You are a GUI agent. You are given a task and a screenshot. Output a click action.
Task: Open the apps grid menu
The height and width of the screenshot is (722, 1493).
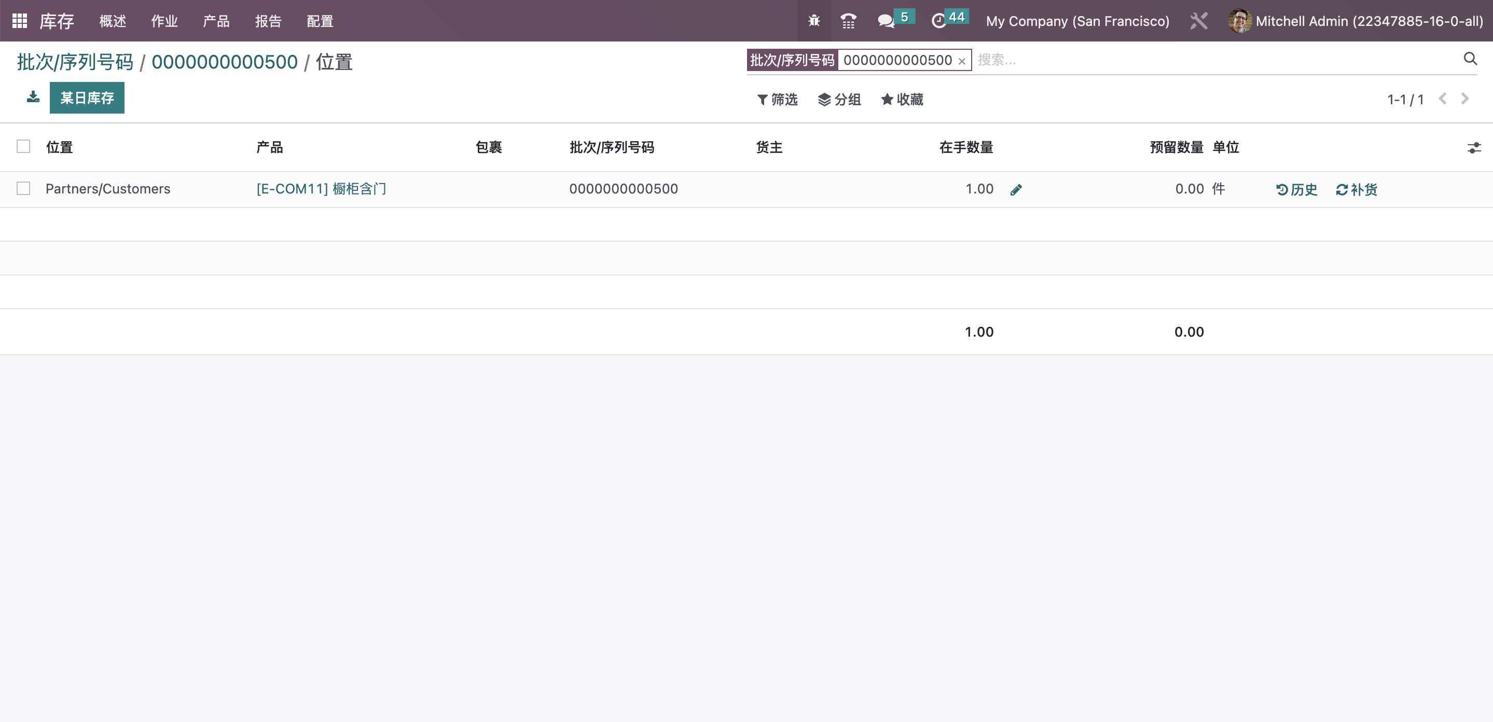click(20, 21)
